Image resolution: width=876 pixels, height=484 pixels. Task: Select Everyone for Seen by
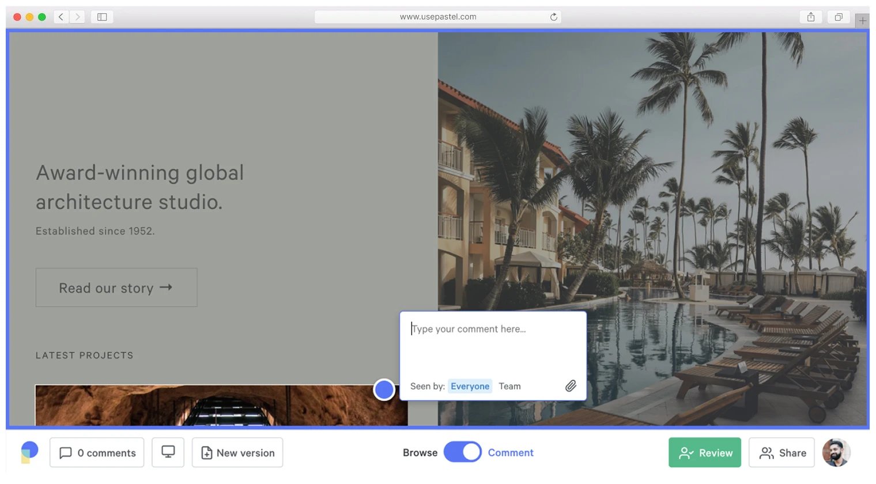(470, 386)
